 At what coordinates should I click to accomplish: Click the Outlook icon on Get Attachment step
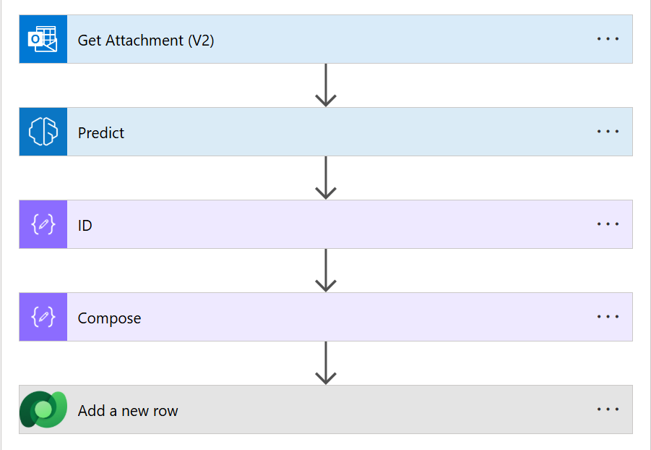pos(43,40)
